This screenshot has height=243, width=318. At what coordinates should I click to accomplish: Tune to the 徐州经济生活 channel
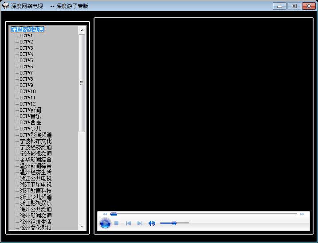point(35,222)
